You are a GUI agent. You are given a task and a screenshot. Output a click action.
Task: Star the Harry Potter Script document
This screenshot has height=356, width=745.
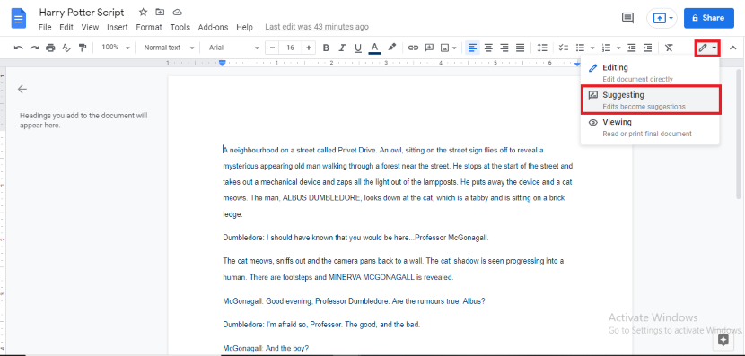[143, 12]
